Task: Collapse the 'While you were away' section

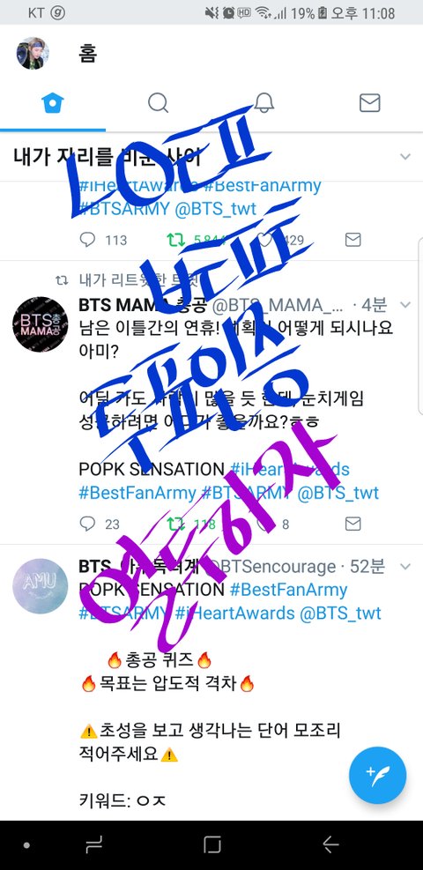Action: tap(405, 157)
